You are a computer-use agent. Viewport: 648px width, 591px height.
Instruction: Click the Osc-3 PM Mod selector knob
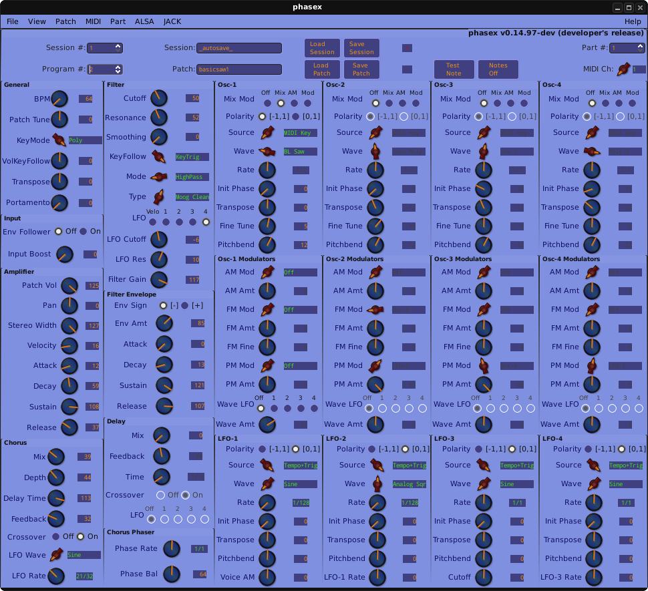click(484, 365)
